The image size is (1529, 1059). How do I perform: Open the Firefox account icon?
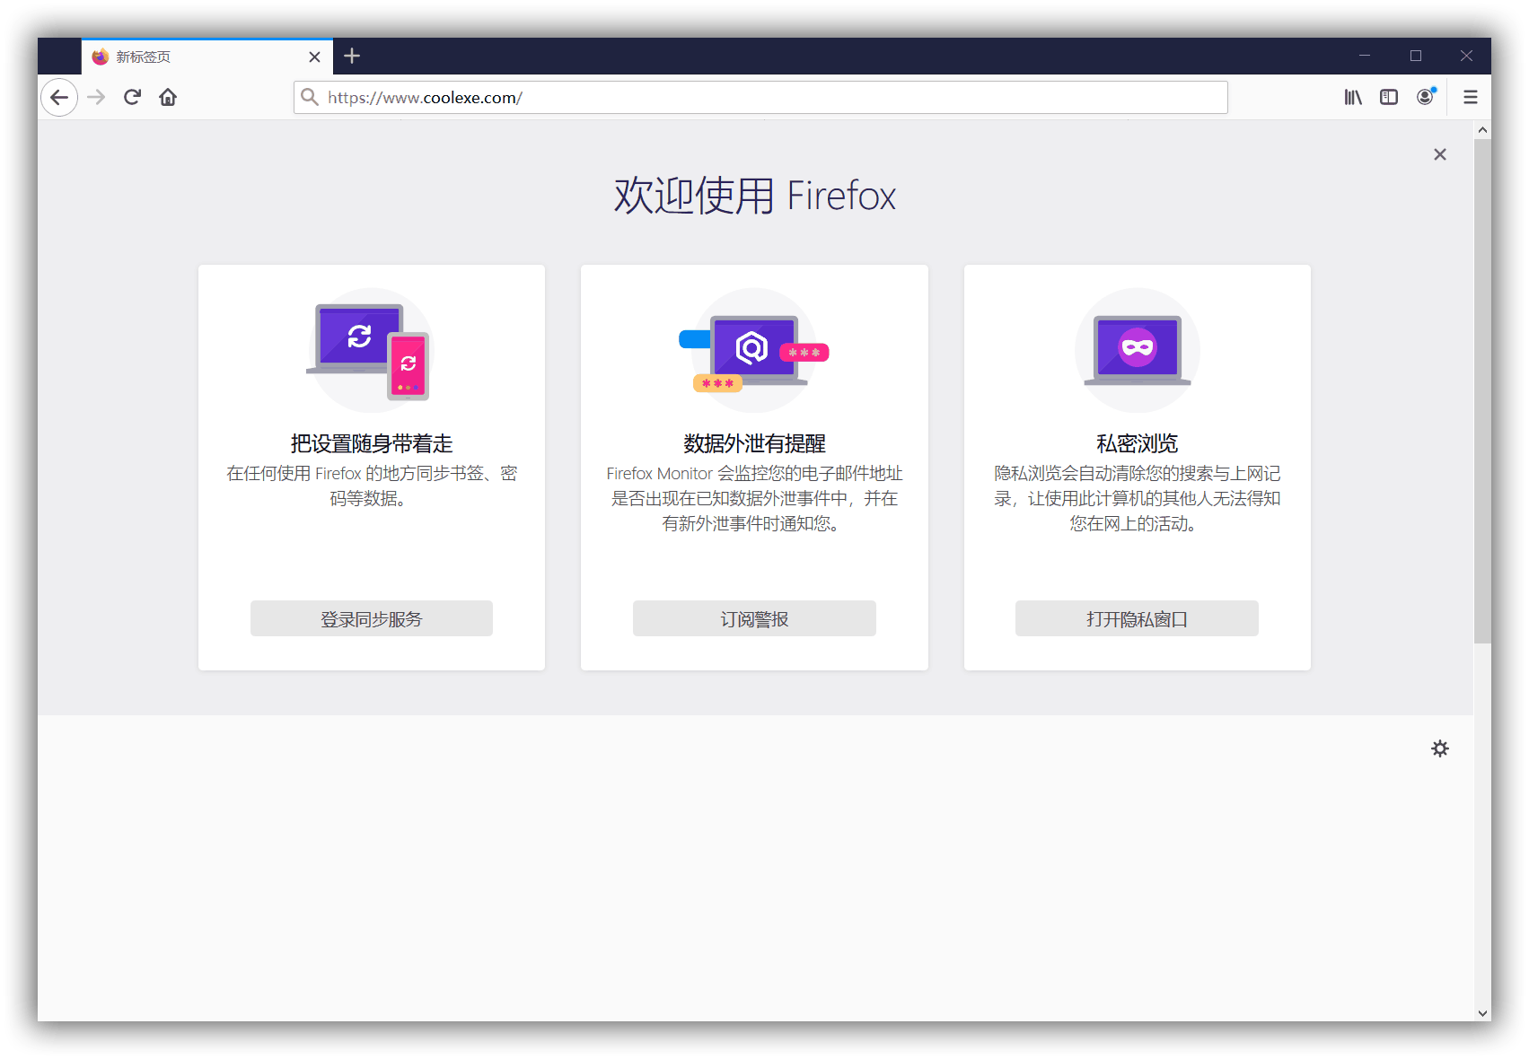[1425, 97]
